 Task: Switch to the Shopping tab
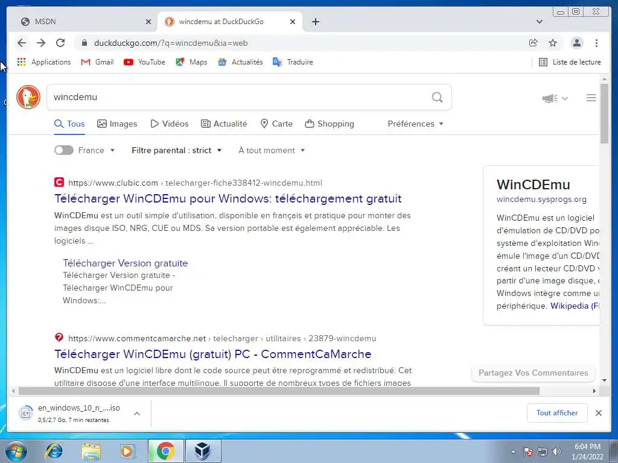330,124
